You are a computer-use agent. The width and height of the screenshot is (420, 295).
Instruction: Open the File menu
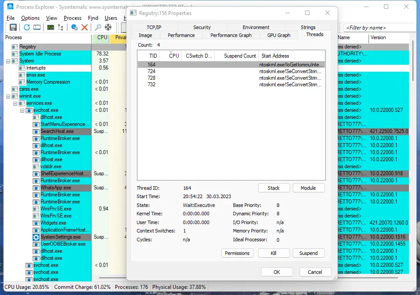point(11,18)
